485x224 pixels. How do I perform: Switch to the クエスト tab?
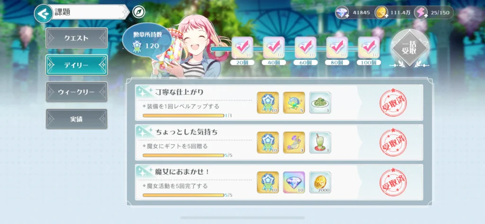click(77, 38)
